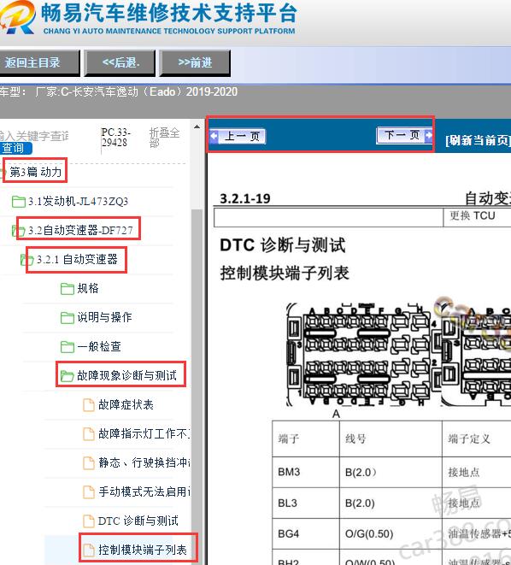Collapse the 3.2.1 自动变速器 folder icon
The height and width of the screenshot is (565, 511).
click(26, 260)
